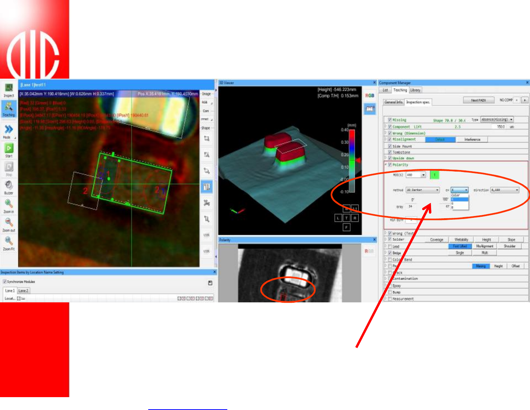Switch to the Library tab
The image size is (530, 410).
pos(415,90)
